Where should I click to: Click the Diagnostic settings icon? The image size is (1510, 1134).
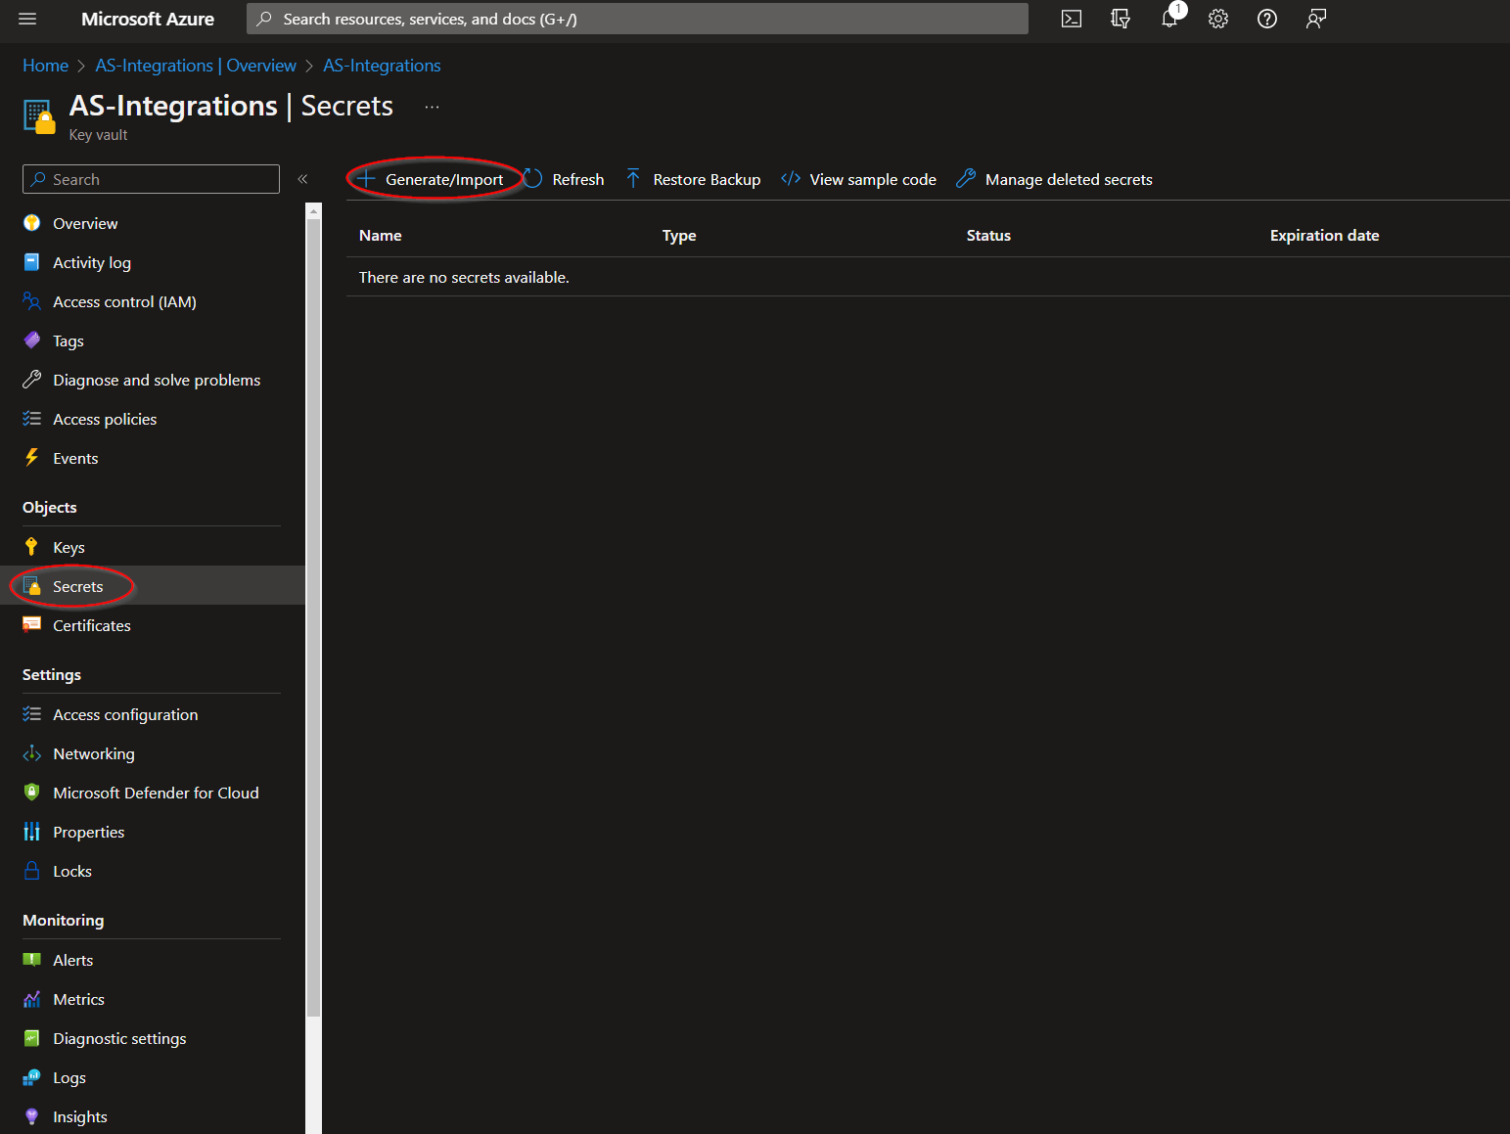[x=32, y=1038]
